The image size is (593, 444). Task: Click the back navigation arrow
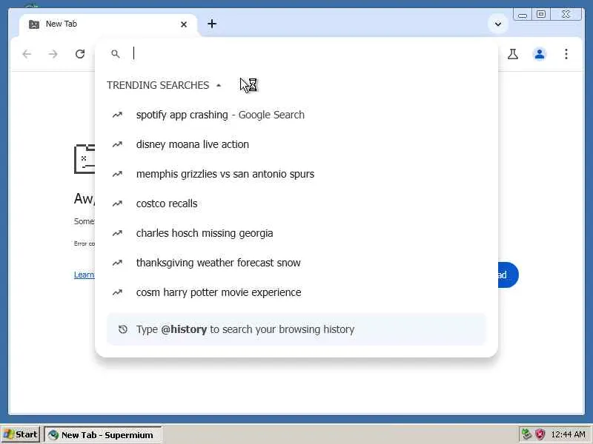tap(27, 54)
